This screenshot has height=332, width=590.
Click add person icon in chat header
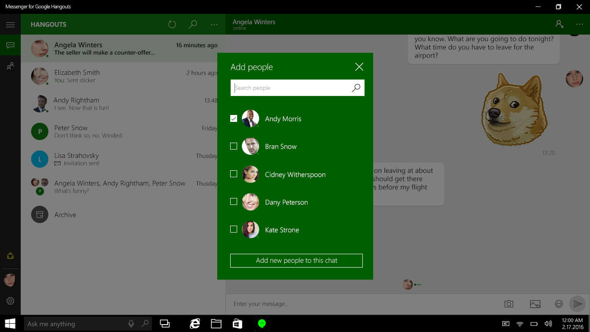[x=559, y=24]
